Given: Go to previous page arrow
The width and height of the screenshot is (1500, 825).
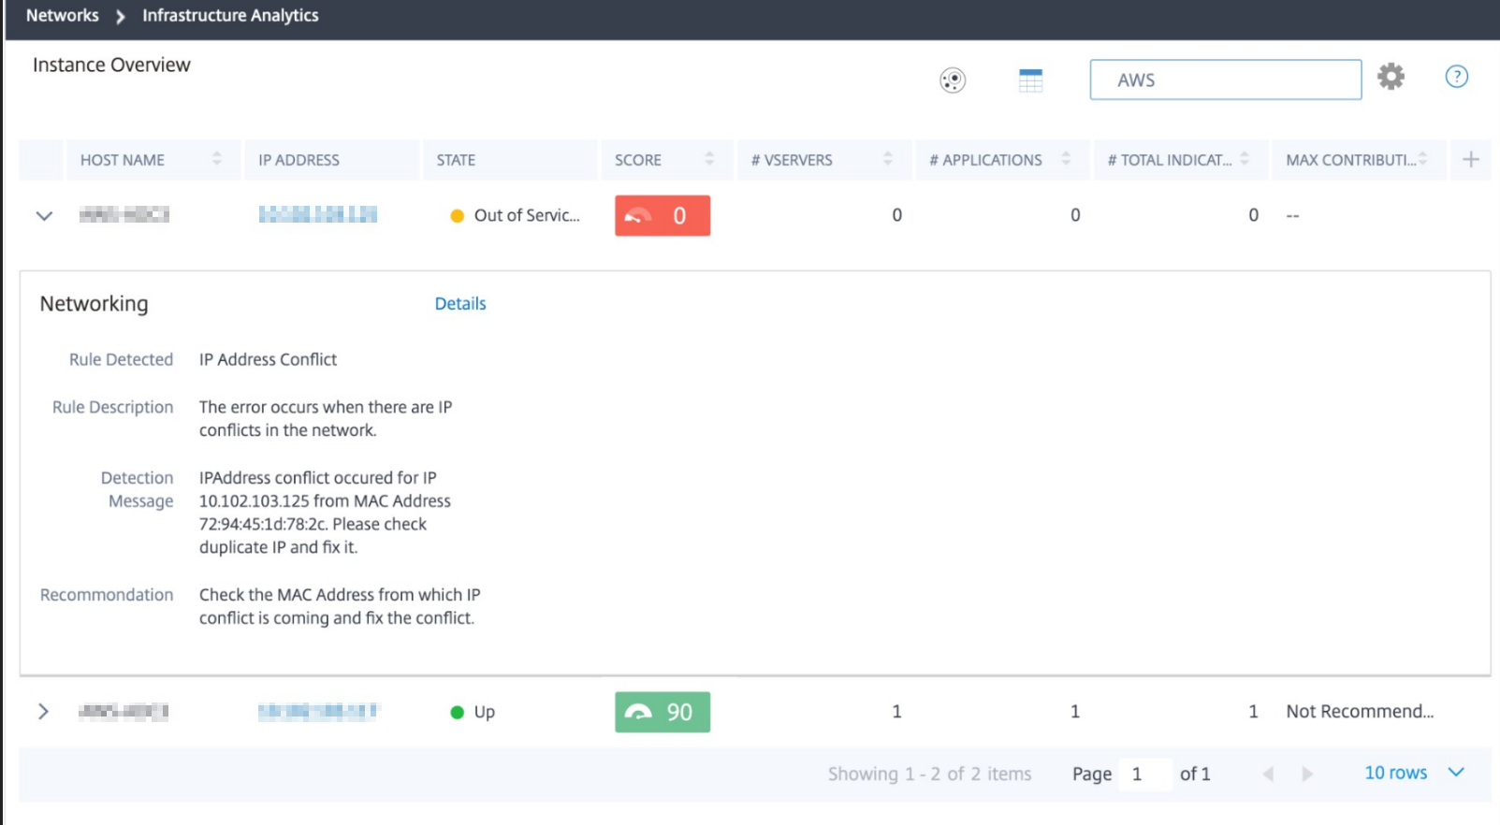Looking at the screenshot, I should 1268,774.
